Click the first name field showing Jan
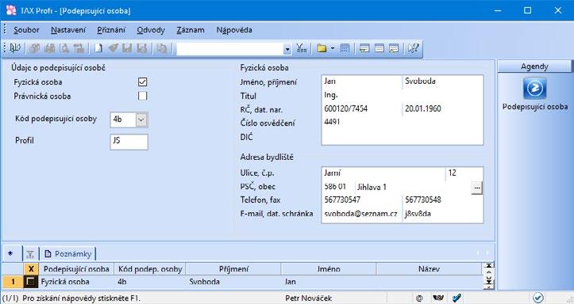The image size is (574, 304). coord(362,82)
